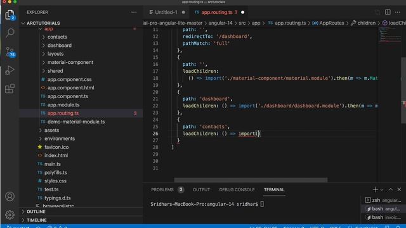Screen dimensions: 406x228
Task: Close the terminal panel
Action: (x=399, y=189)
